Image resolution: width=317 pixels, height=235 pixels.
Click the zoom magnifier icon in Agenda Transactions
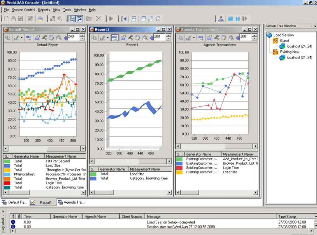231,38
